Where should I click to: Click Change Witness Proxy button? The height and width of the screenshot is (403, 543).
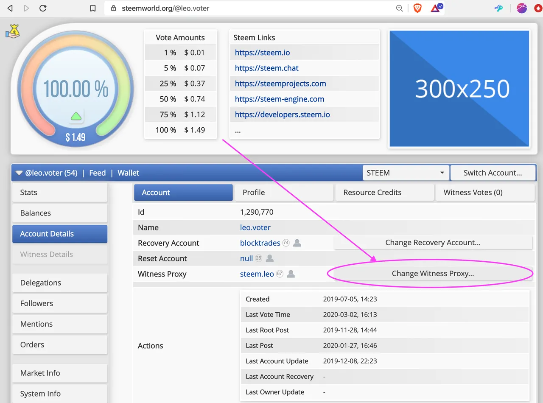click(x=433, y=274)
